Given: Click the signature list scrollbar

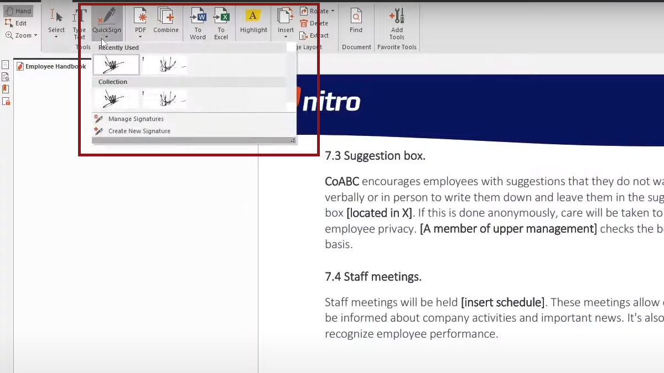Looking at the screenshot, I should click(292, 77).
